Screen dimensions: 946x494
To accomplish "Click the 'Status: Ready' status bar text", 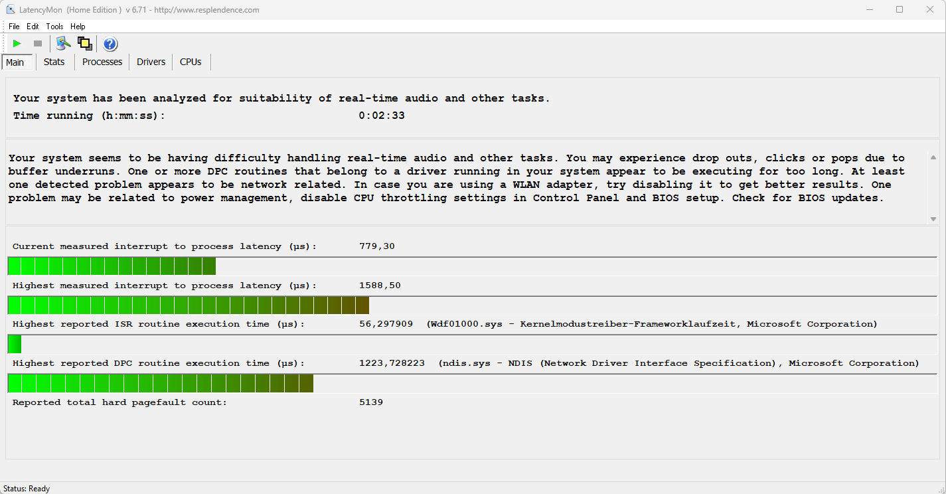I will pyautogui.click(x=27, y=489).
